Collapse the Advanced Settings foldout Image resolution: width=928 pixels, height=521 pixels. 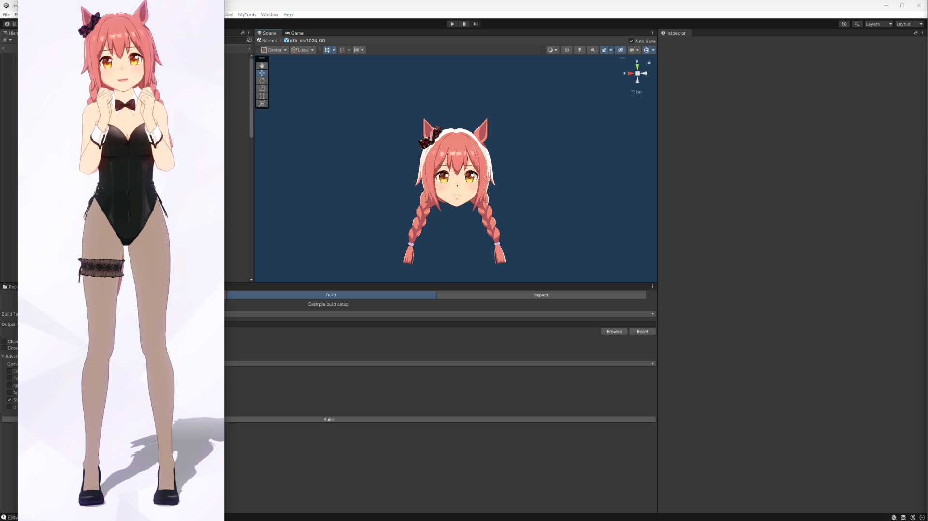pyautogui.click(x=3, y=356)
